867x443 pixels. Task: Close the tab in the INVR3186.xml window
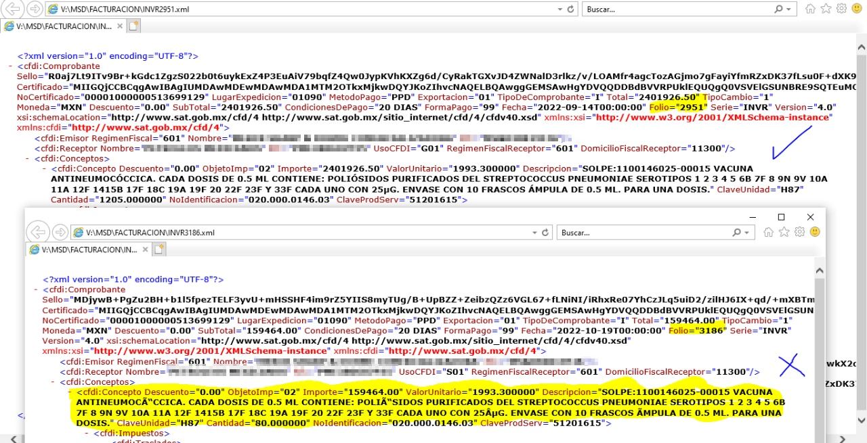[x=145, y=250]
